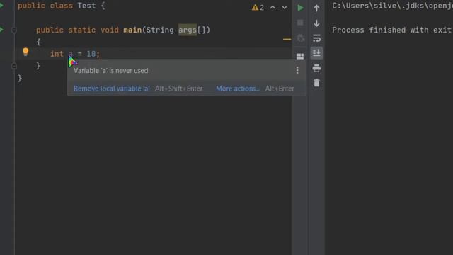453x255 pixels.
Task: Go to previous highlighted problem chevron
Action: pos(273,8)
